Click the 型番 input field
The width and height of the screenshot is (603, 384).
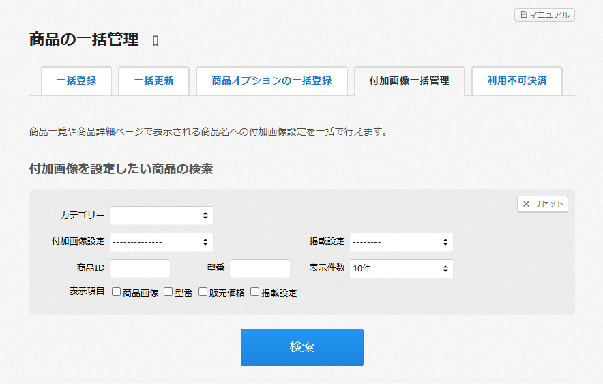coord(260,268)
